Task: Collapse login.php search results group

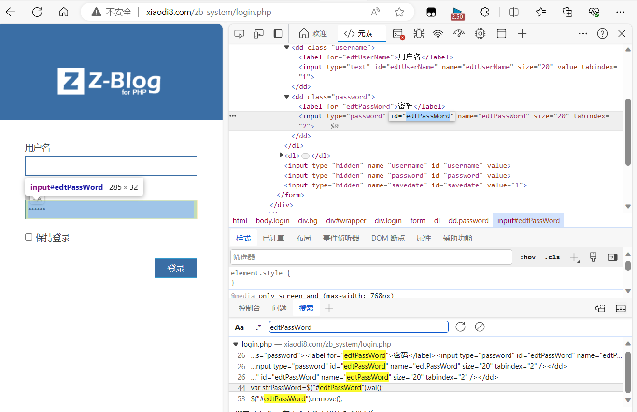Action: [x=236, y=344]
